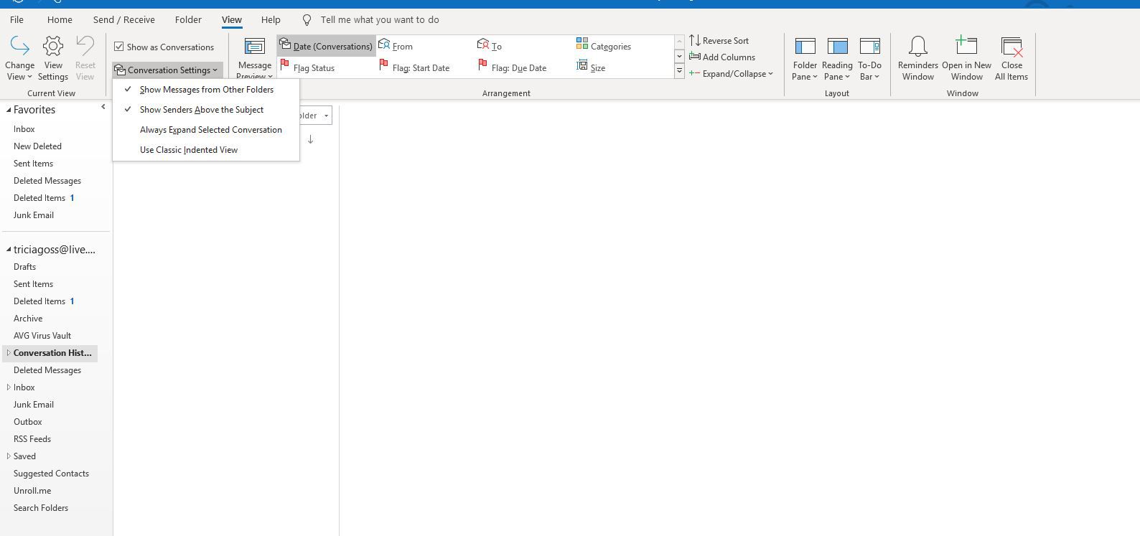This screenshot has height=536, width=1140.
Task: Open the Outbox folder
Action: tap(28, 422)
